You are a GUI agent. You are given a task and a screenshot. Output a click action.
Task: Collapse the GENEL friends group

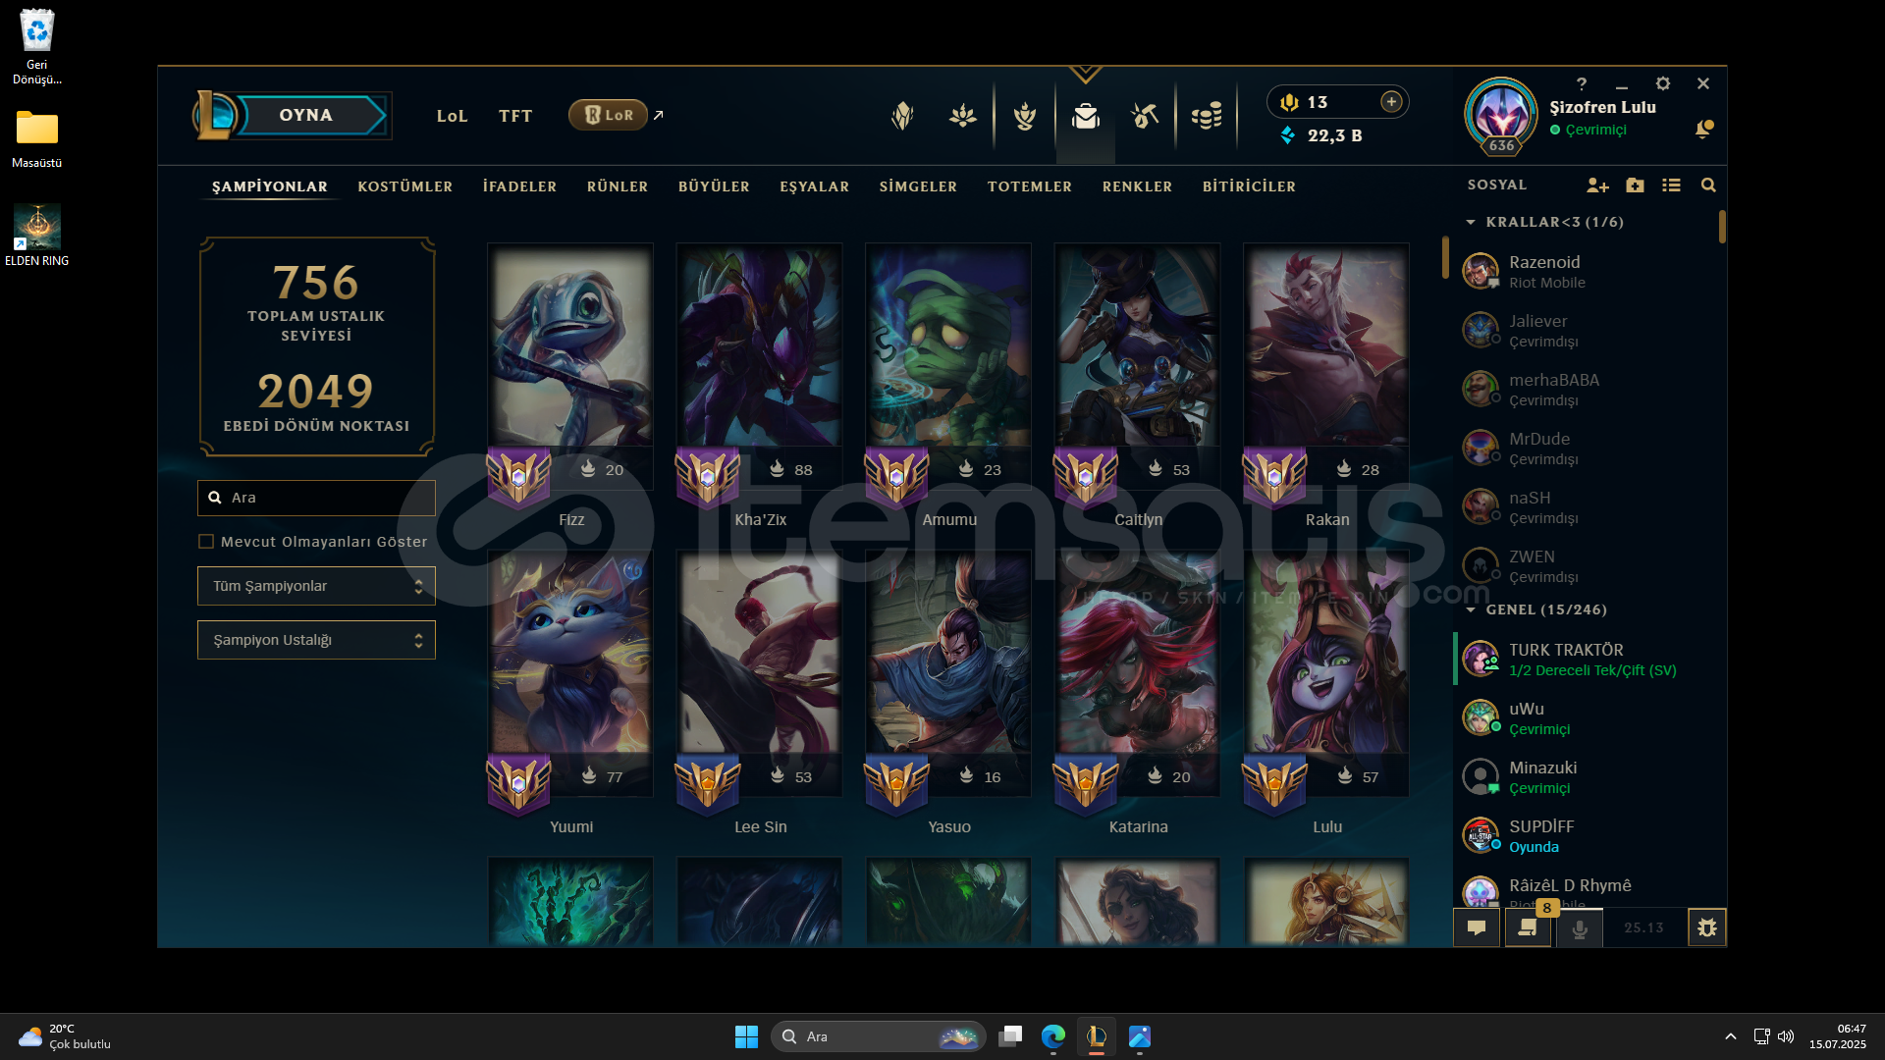pyautogui.click(x=1471, y=609)
